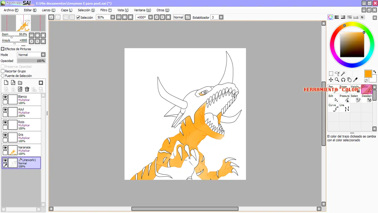
Task: Toggle the Selección checkbox in toolbar
Action: click(78, 17)
